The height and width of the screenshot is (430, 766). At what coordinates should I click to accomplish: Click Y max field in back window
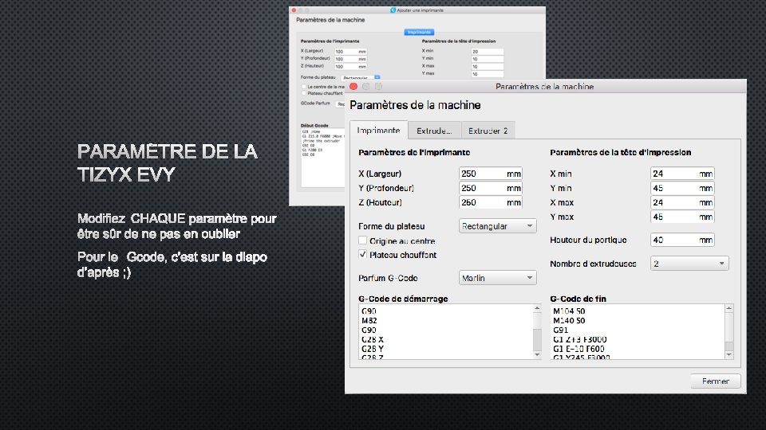[487, 74]
